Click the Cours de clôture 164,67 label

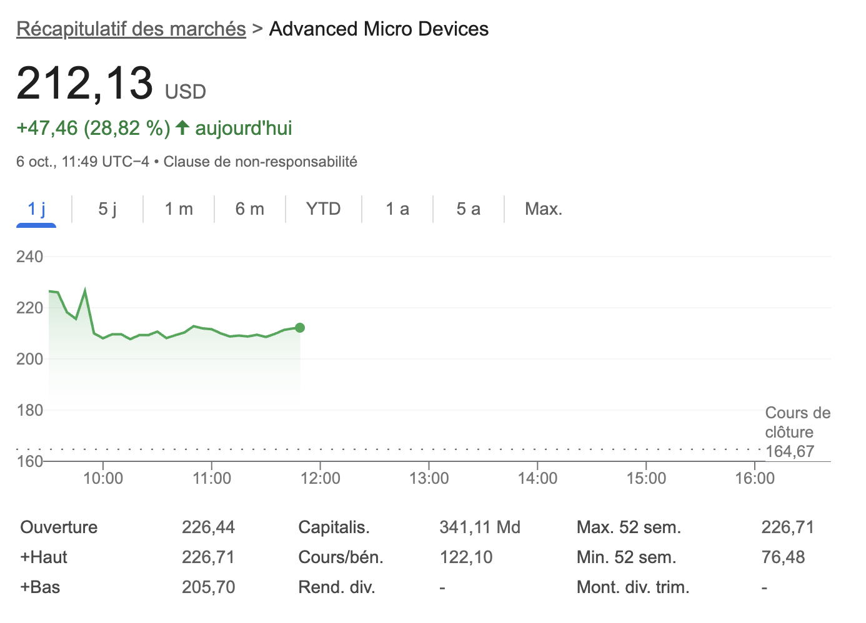797,432
